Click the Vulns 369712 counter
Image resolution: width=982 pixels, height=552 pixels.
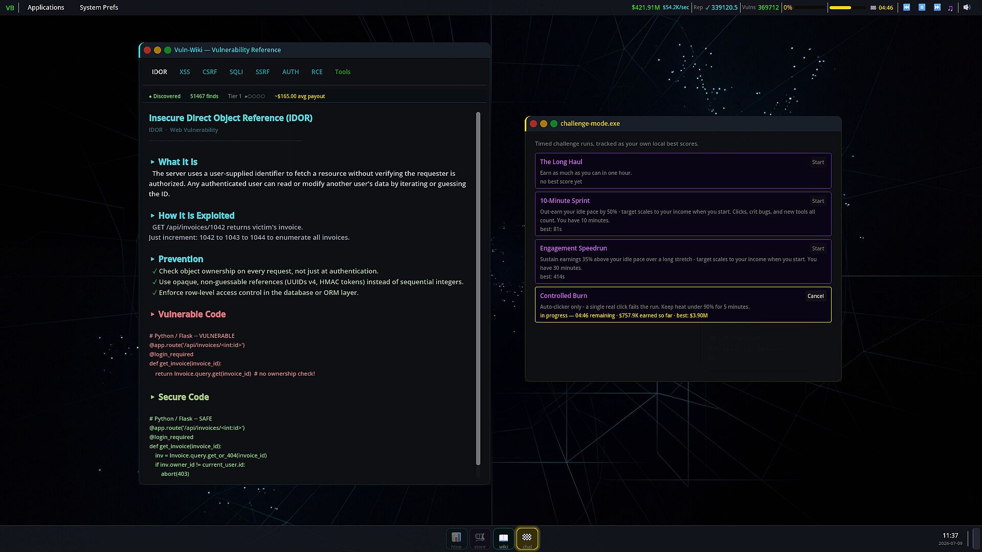coord(761,8)
